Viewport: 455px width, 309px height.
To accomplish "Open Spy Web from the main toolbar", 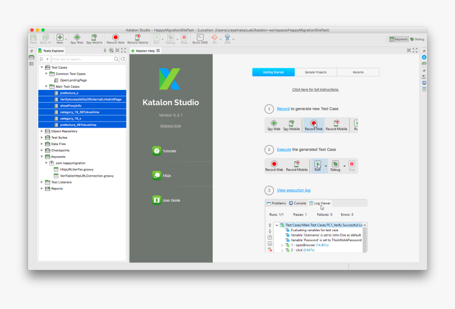I will click(x=77, y=38).
